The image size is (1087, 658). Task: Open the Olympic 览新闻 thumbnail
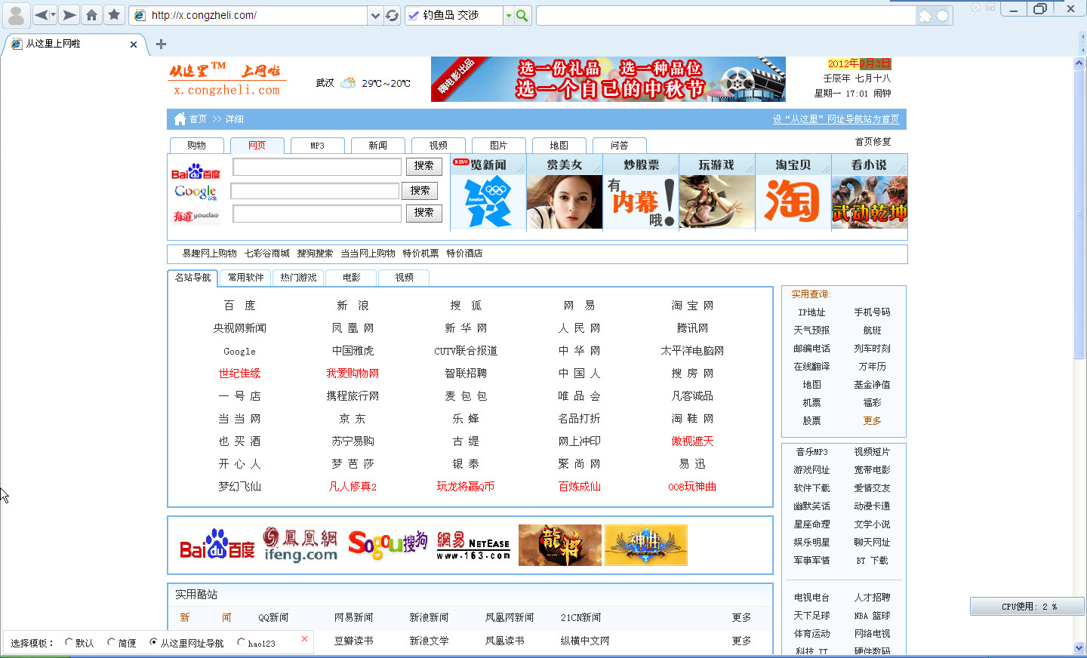[488, 201]
